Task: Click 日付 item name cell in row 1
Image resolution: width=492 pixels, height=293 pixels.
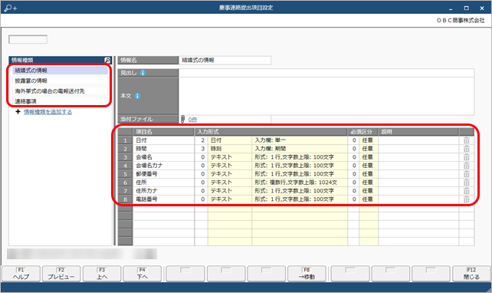Action: (x=163, y=140)
